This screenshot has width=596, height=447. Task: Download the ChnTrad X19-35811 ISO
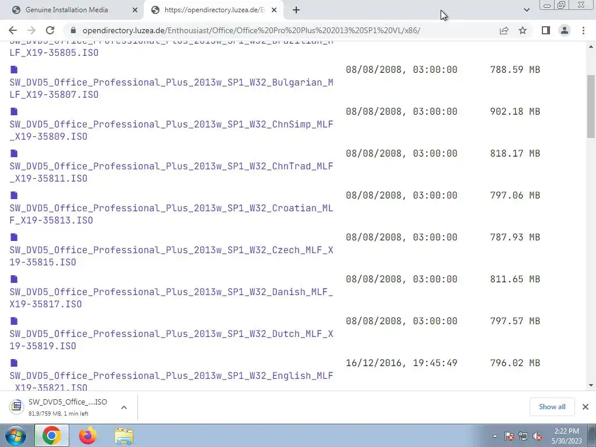click(171, 172)
